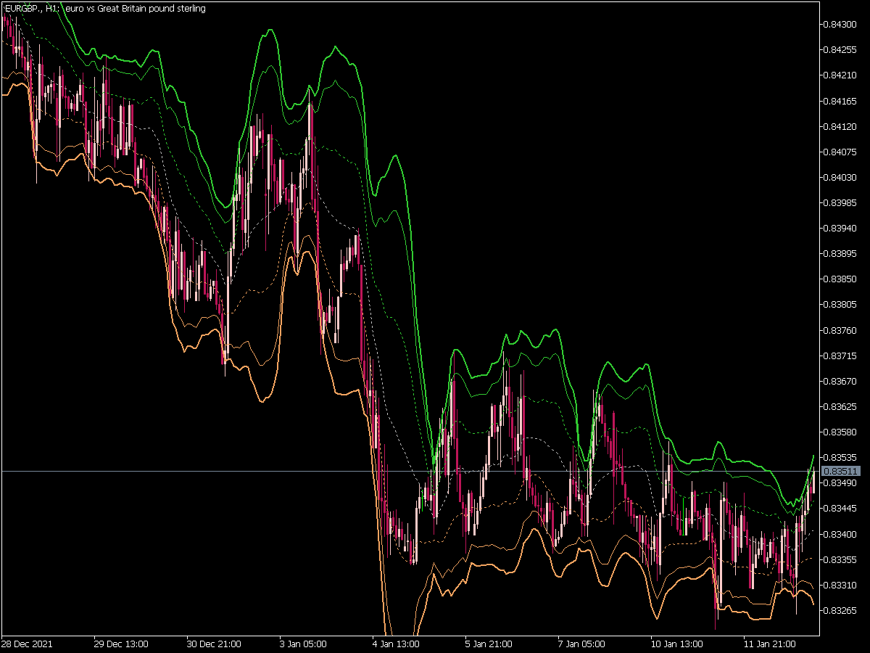Select price level 0.83490 on the scale

point(841,482)
